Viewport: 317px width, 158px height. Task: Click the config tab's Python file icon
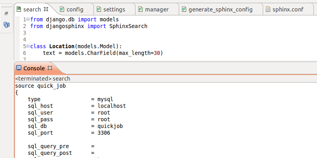pyautogui.click(x=62, y=9)
